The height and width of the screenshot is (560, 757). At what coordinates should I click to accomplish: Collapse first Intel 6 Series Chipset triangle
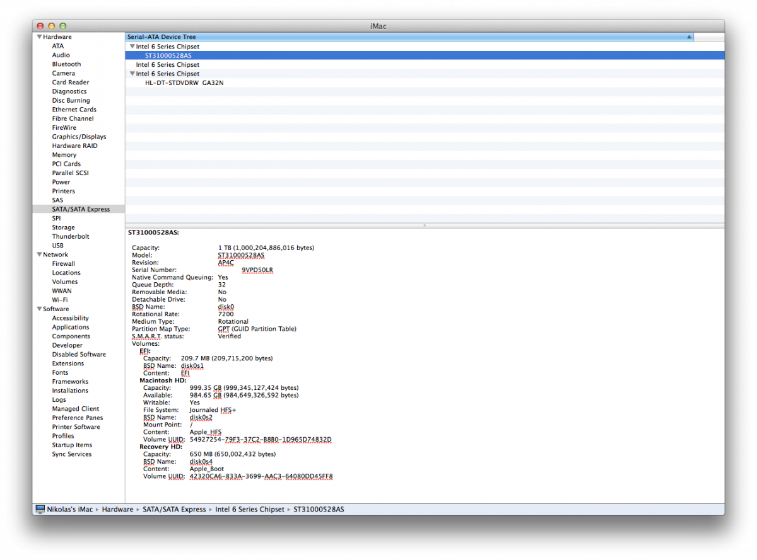point(132,47)
